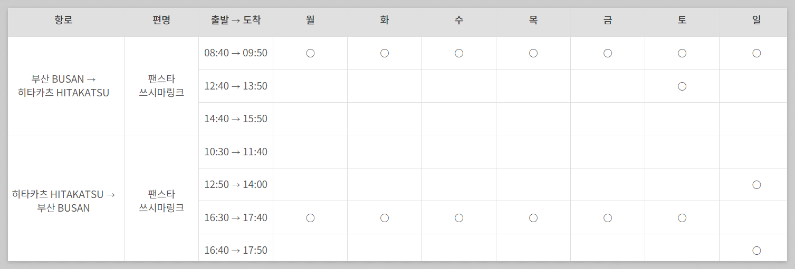This screenshot has width=795, height=269.
Task: Click 팬스타 쓰시마링크 in the Busan departure row
Action: click(x=161, y=86)
